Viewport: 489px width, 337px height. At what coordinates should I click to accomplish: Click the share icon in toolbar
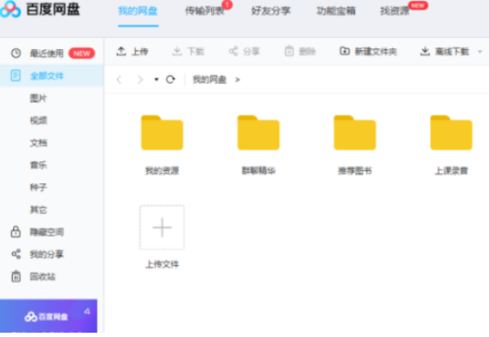click(x=234, y=51)
